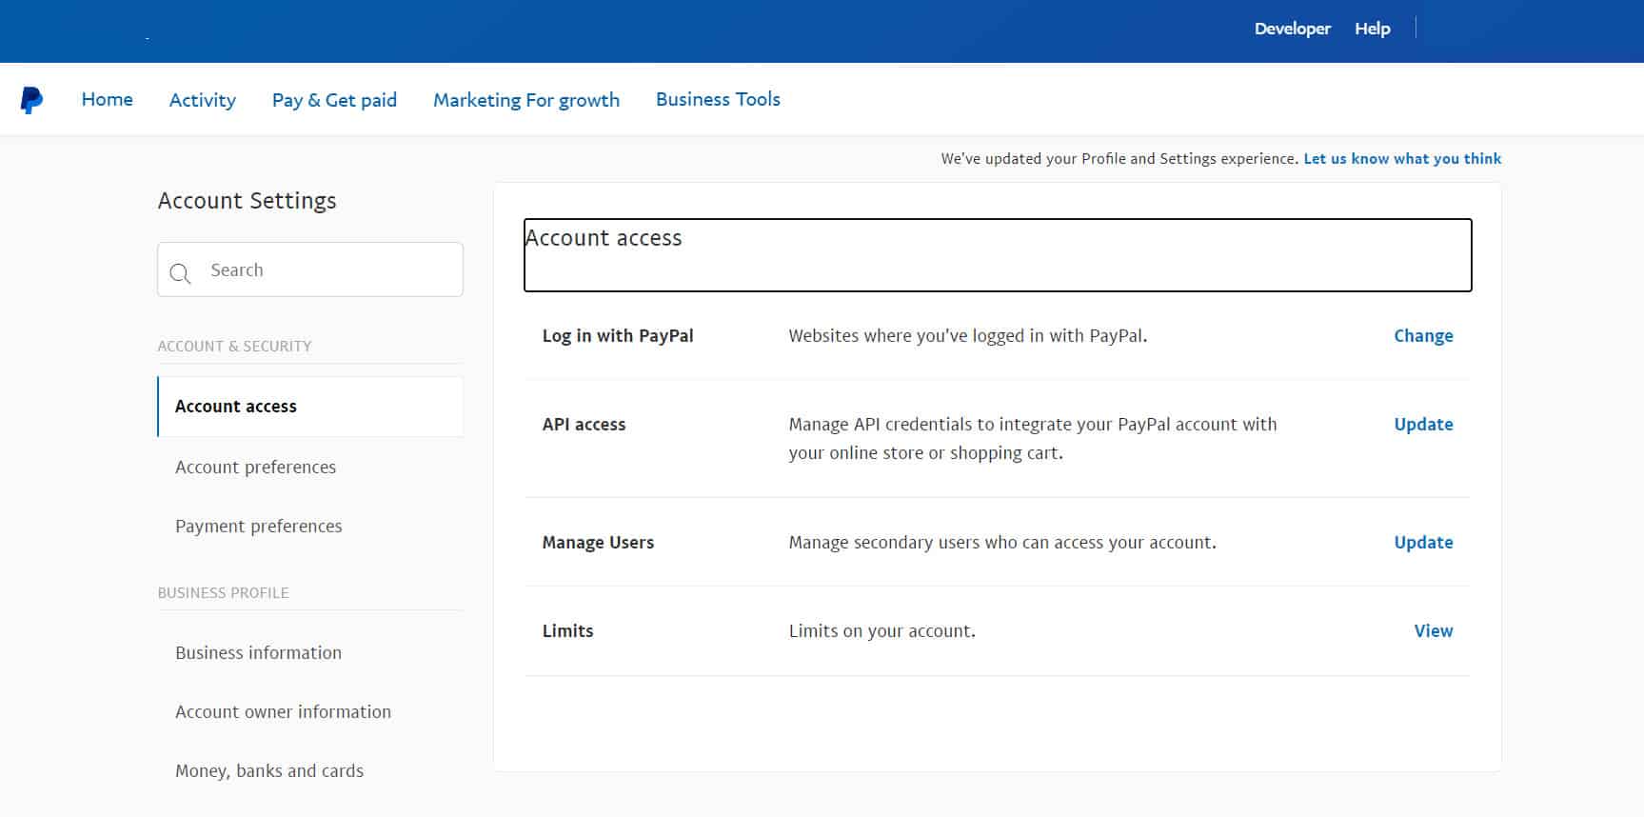
Task: Select Business information in sidebar
Action: [258, 653]
